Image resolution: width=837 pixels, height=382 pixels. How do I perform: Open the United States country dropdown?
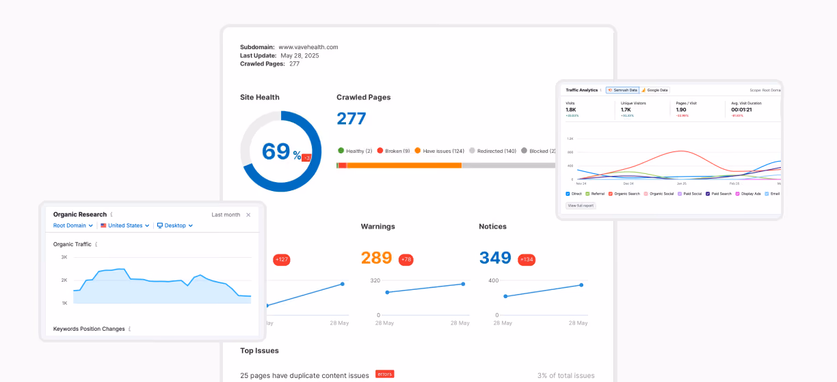pyautogui.click(x=124, y=225)
